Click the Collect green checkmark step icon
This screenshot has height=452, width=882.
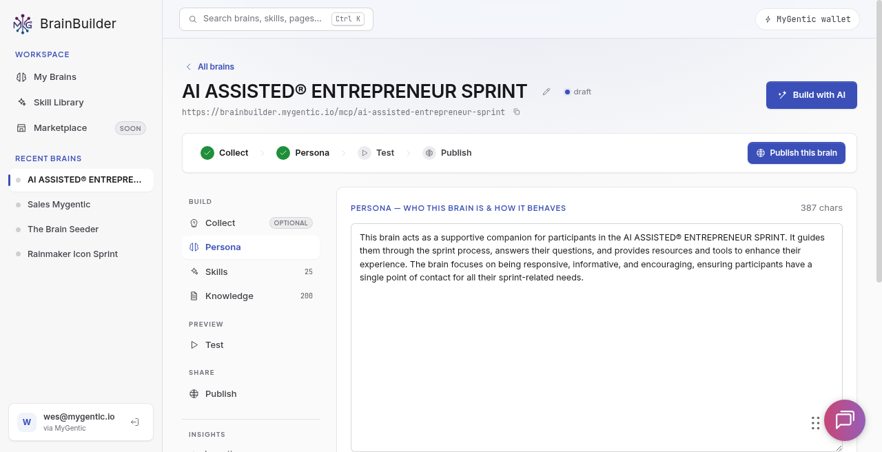click(x=207, y=153)
